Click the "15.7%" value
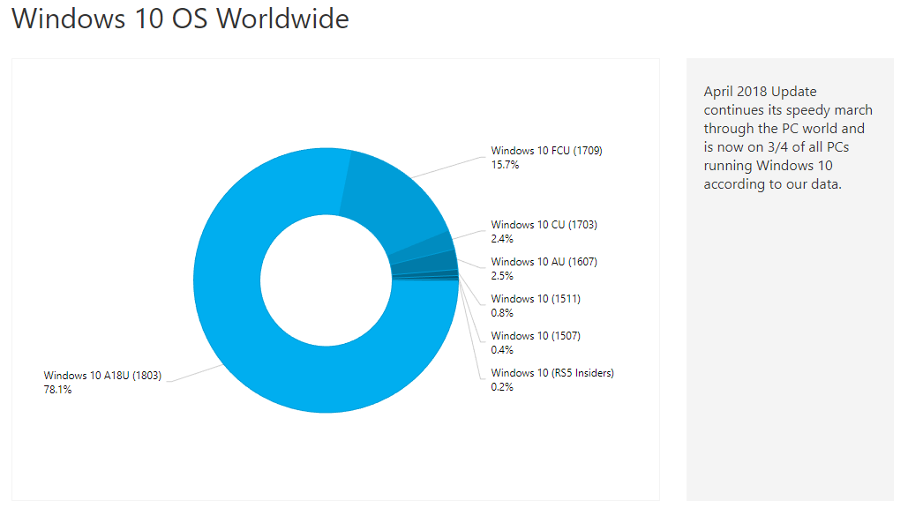The height and width of the screenshot is (530, 908). point(505,165)
